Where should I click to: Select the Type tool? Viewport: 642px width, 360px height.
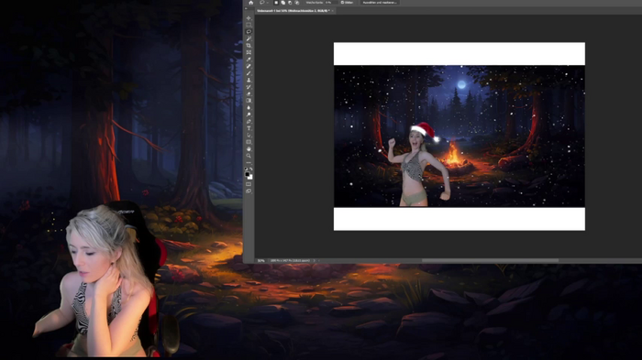(x=249, y=128)
